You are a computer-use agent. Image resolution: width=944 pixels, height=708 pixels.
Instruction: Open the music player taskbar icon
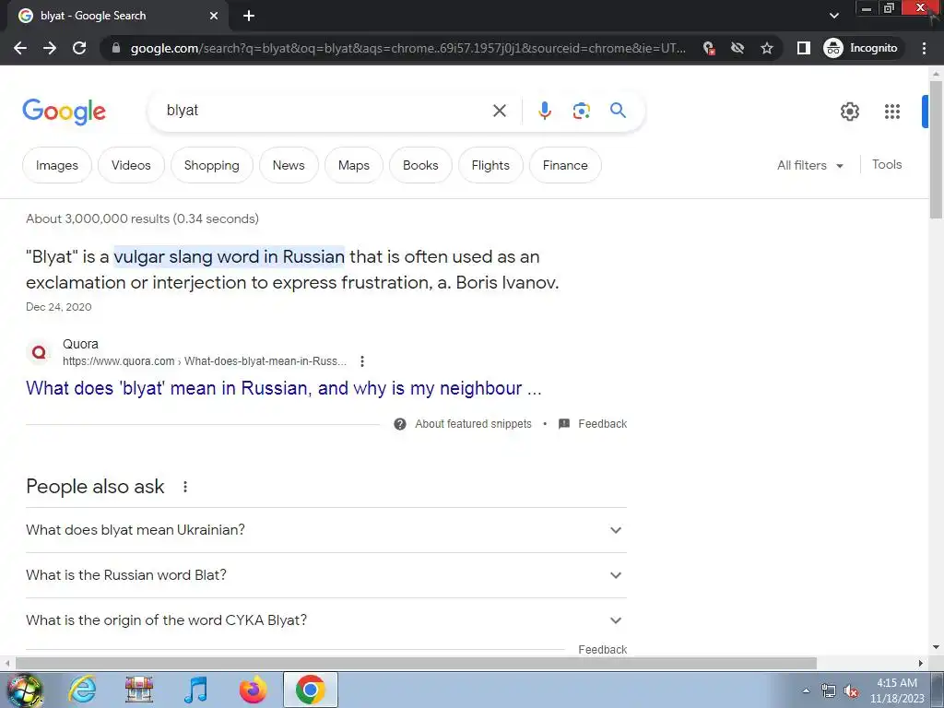[x=195, y=690]
